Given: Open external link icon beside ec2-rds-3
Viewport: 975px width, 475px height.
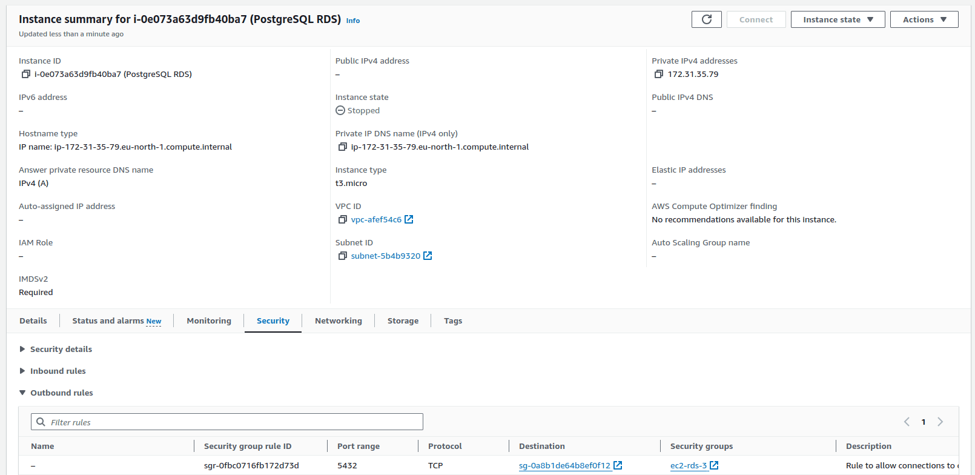Looking at the screenshot, I should [x=714, y=465].
